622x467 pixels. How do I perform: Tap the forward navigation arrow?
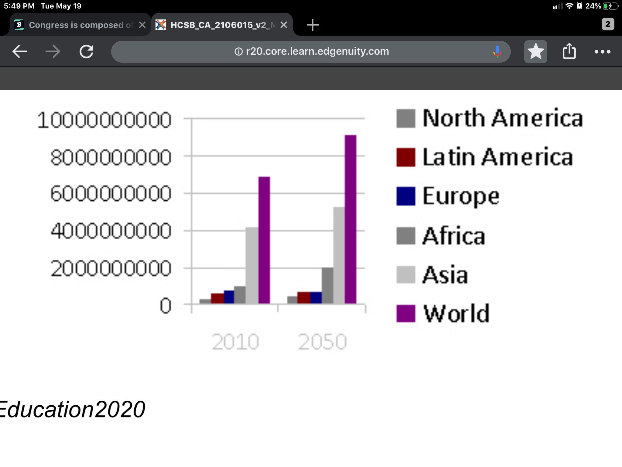click(53, 52)
